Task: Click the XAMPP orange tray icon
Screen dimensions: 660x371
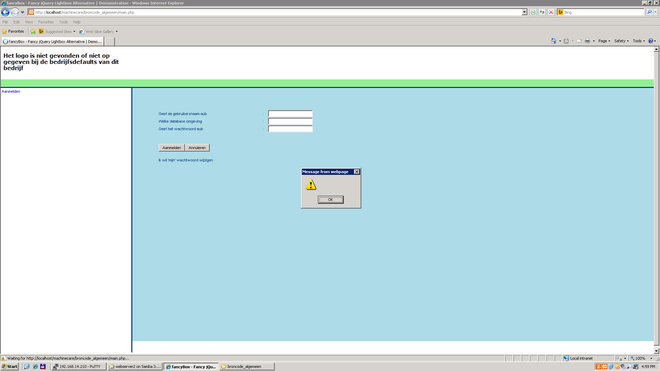Action: tap(605, 367)
